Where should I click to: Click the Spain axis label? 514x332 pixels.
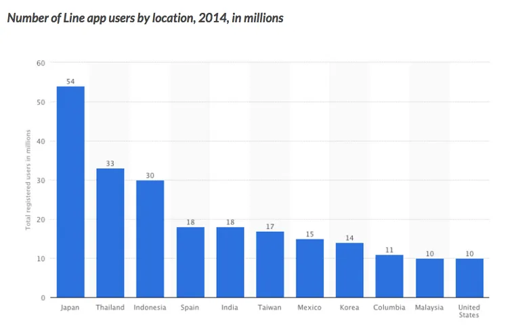pos(190,308)
